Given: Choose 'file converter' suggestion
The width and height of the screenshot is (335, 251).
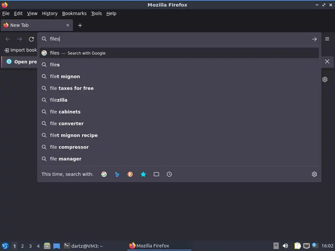Looking at the screenshot, I should [x=179, y=123].
